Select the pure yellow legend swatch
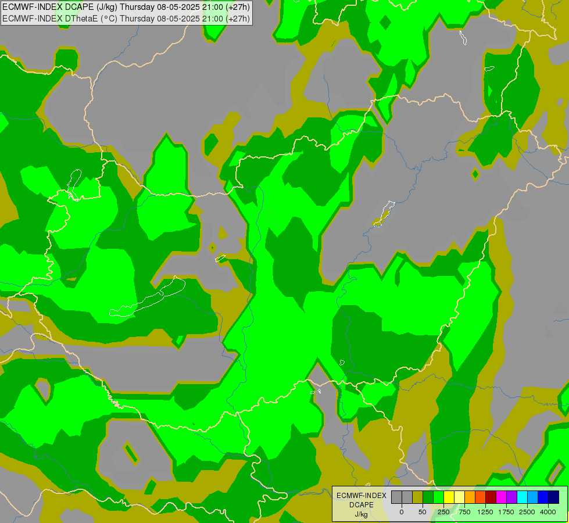The width and height of the screenshot is (569, 523). tap(449, 497)
